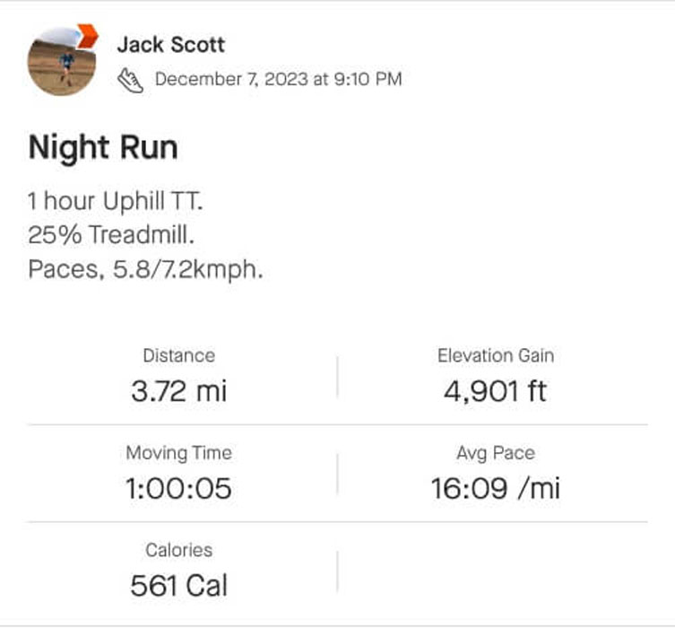The image size is (675, 628).
Task: Select the 561 Cal value
Action: tap(178, 586)
